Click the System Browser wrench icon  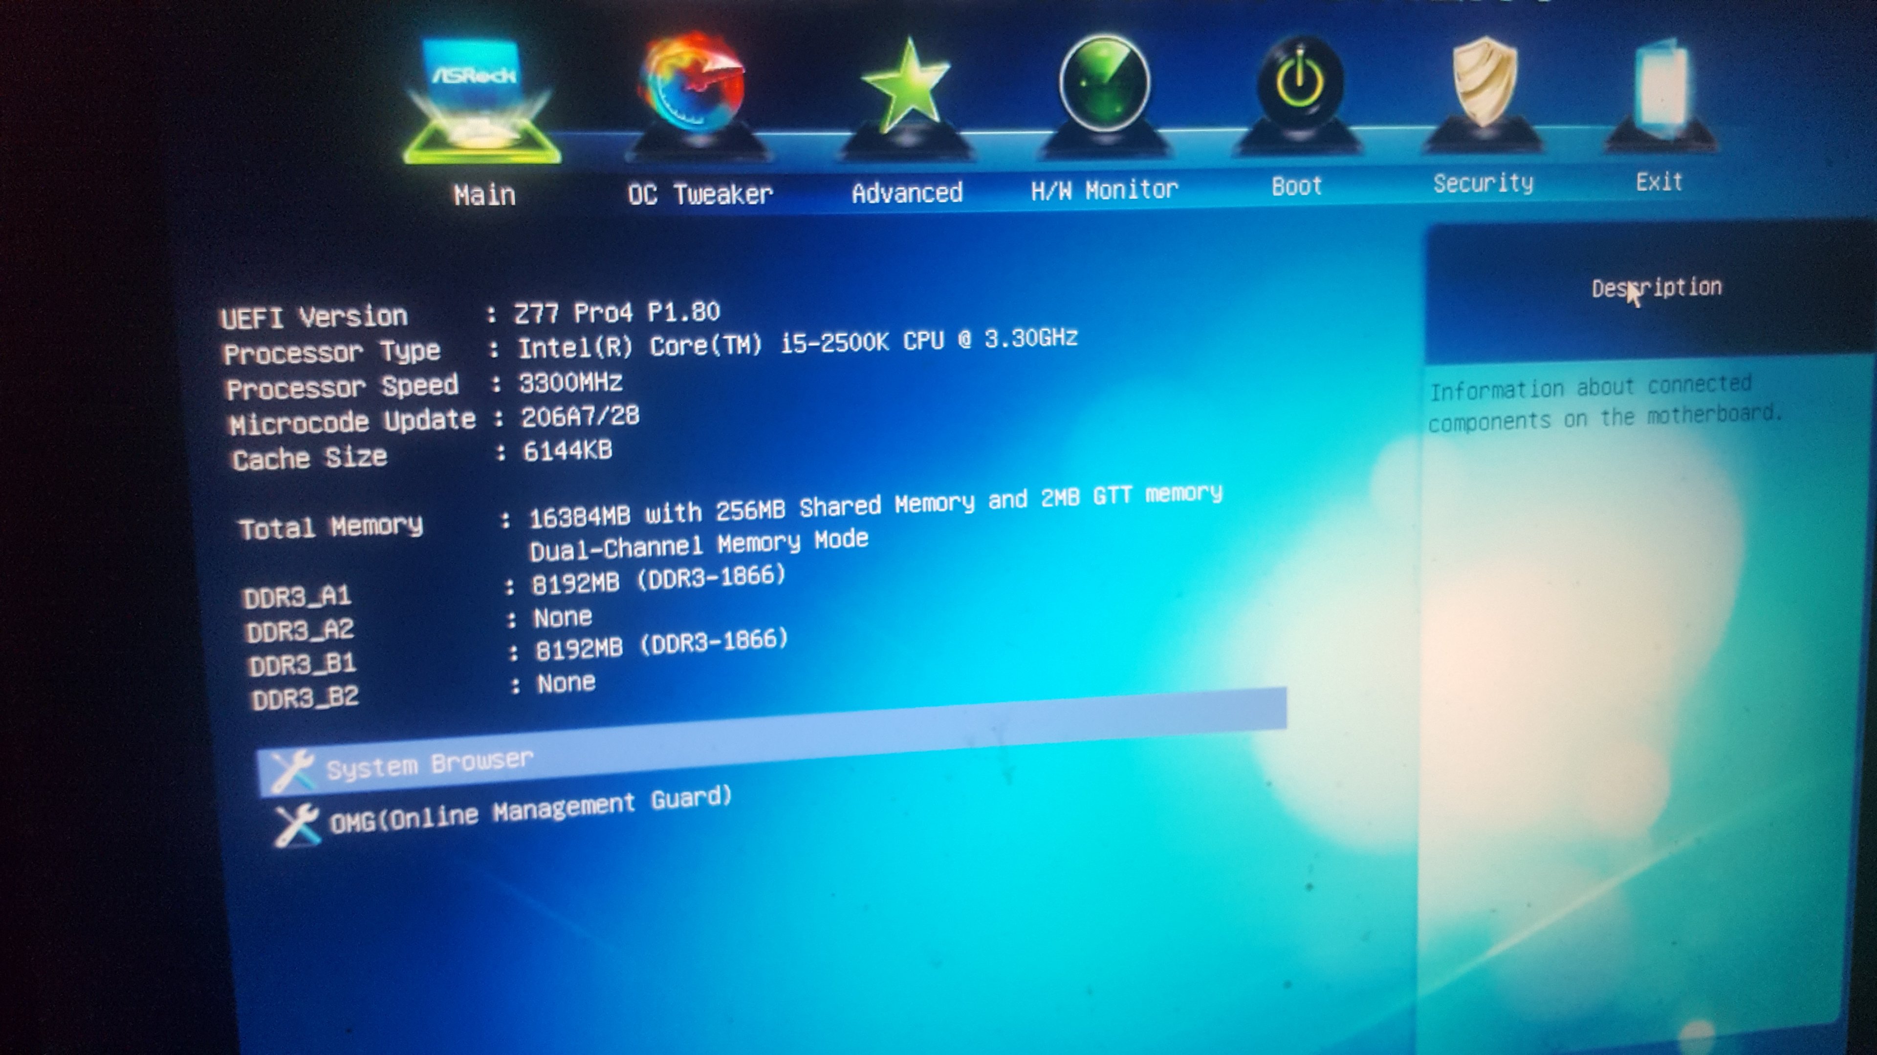point(291,770)
